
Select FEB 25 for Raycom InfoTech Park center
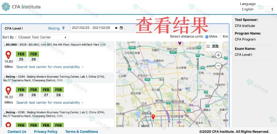click(x=21, y=57)
